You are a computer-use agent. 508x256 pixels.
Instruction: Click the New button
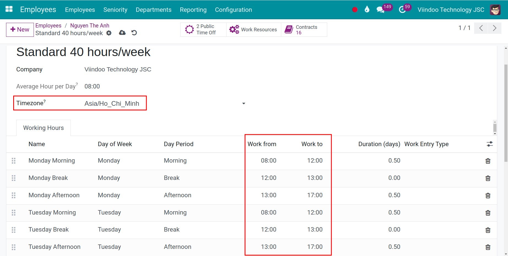20,30
